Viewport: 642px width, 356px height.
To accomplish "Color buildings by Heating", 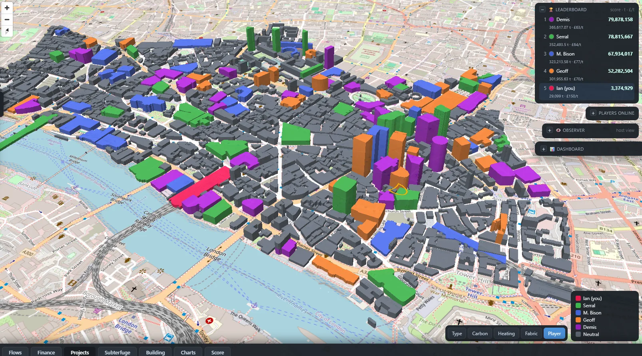I will click(x=506, y=334).
